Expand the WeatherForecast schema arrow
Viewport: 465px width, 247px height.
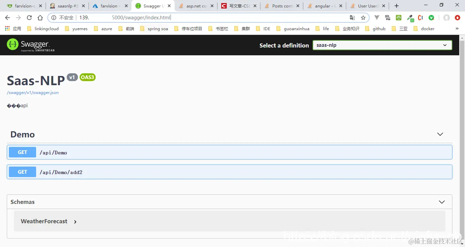(75, 222)
